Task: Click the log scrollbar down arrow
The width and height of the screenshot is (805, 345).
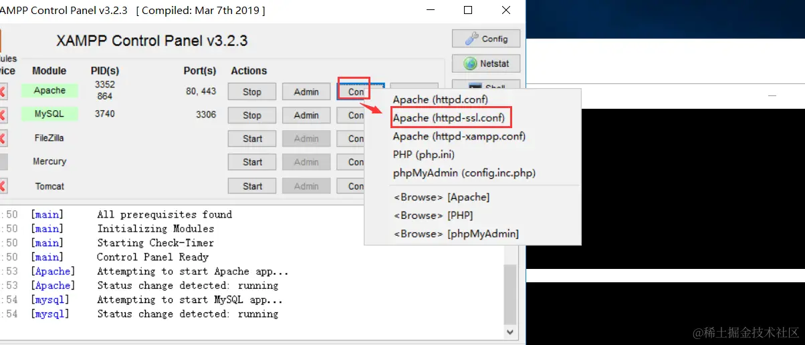Action: pos(510,331)
